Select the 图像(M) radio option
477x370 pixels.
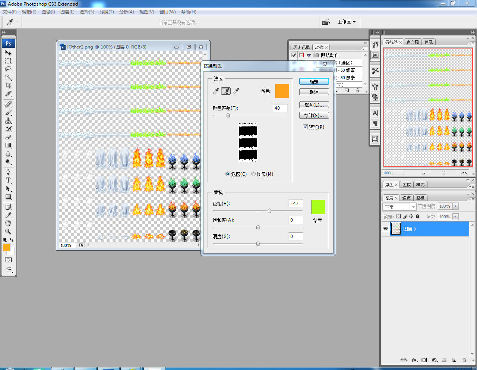[253, 174]
